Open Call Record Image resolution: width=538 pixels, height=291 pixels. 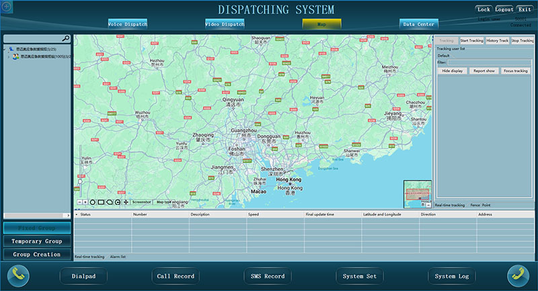(176, 276)
